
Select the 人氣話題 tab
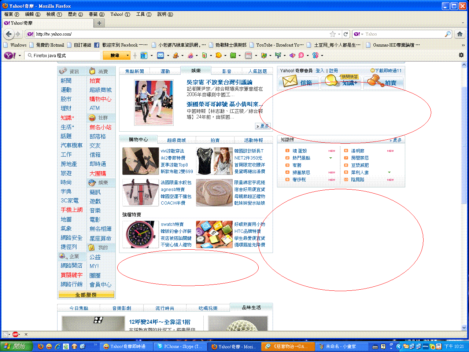tap(258, 71)
